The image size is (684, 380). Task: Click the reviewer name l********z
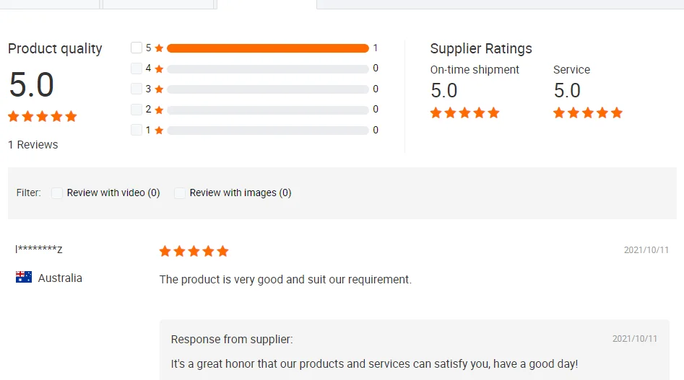tap(39, 250)
